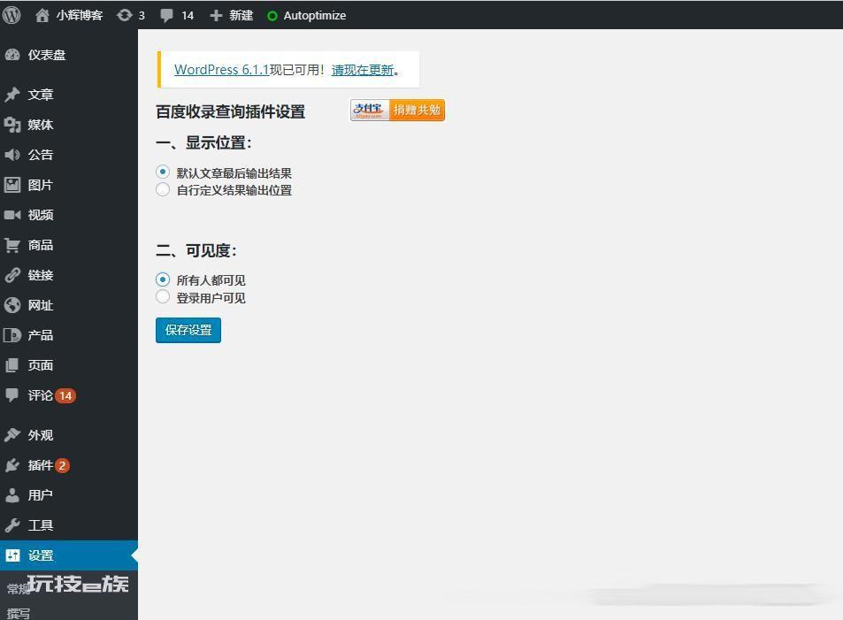Screen dimensions: 843x620
Task: Click the 2 badge beside 插件
Action: [62, 466]
